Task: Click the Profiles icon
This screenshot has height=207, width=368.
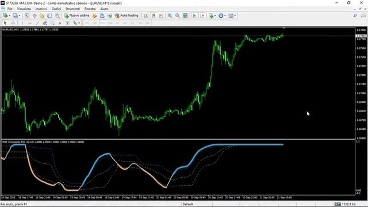Action: coord(15,16)
